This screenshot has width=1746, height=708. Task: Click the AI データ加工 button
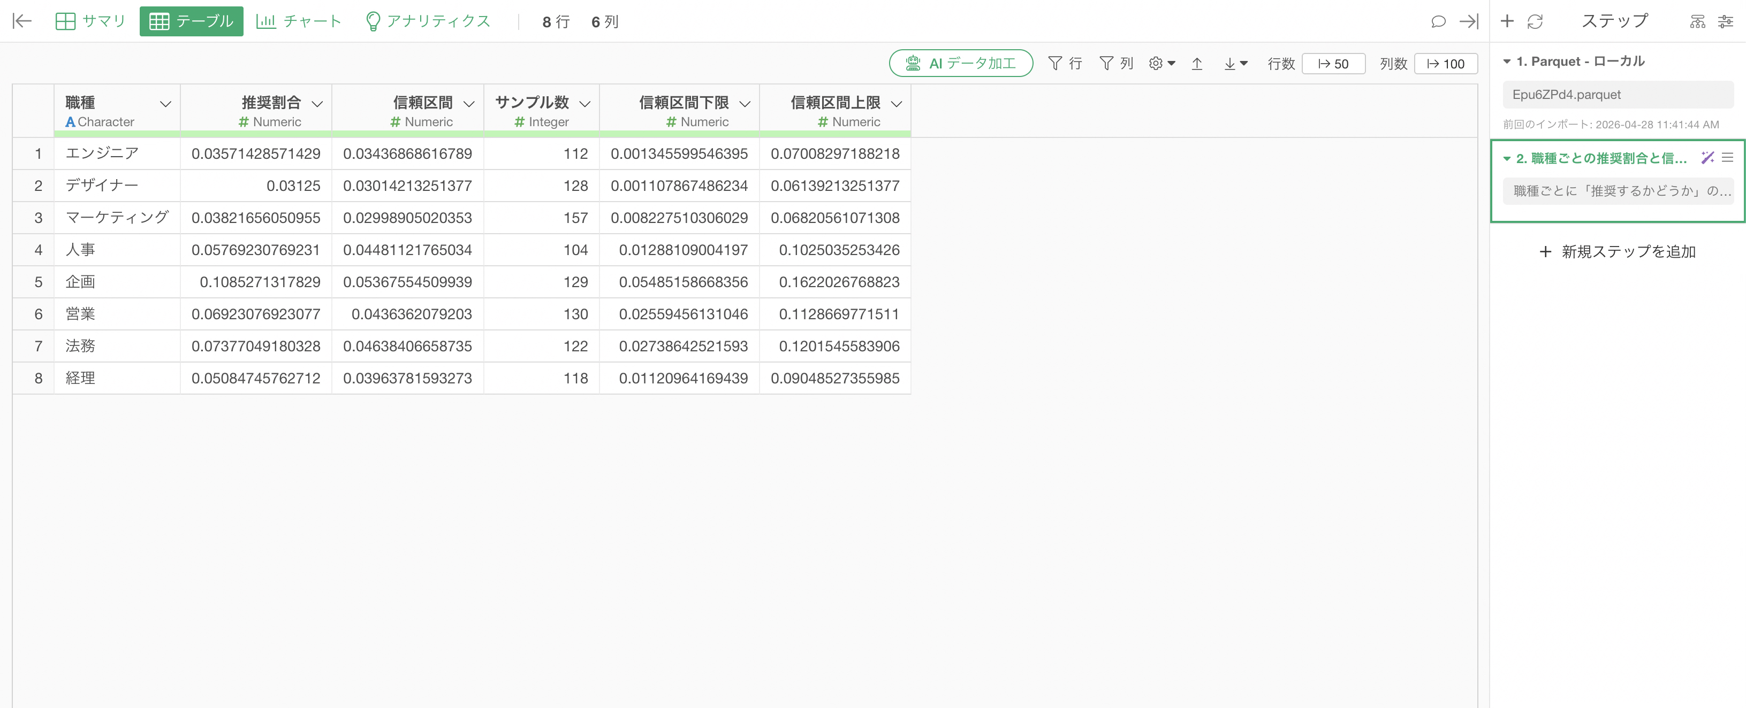[960, 63]
